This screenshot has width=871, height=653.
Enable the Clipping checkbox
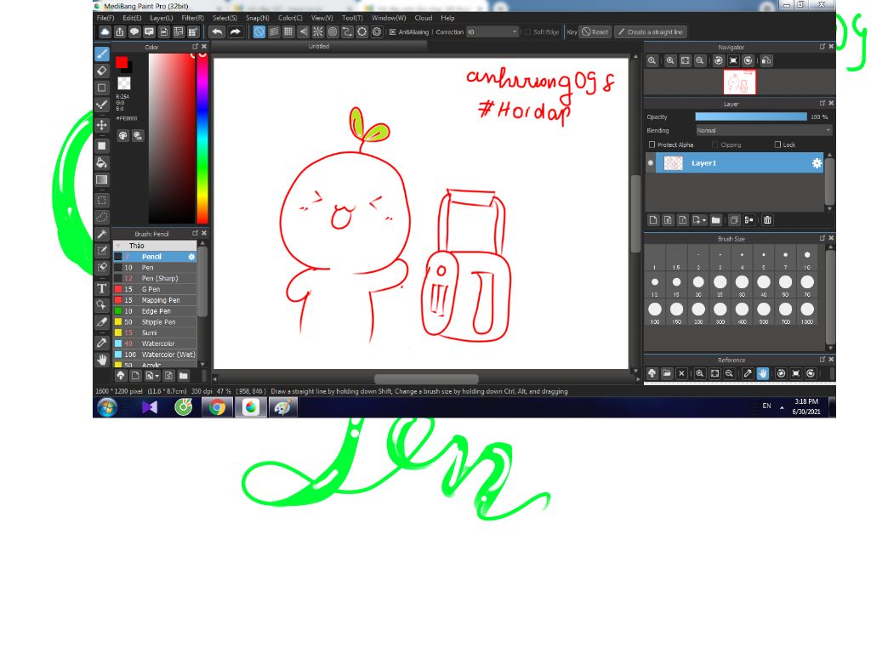(714, 145)
